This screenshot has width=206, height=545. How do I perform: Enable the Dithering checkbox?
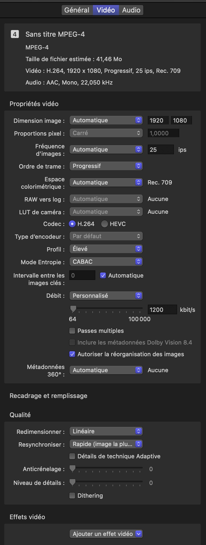72,496
